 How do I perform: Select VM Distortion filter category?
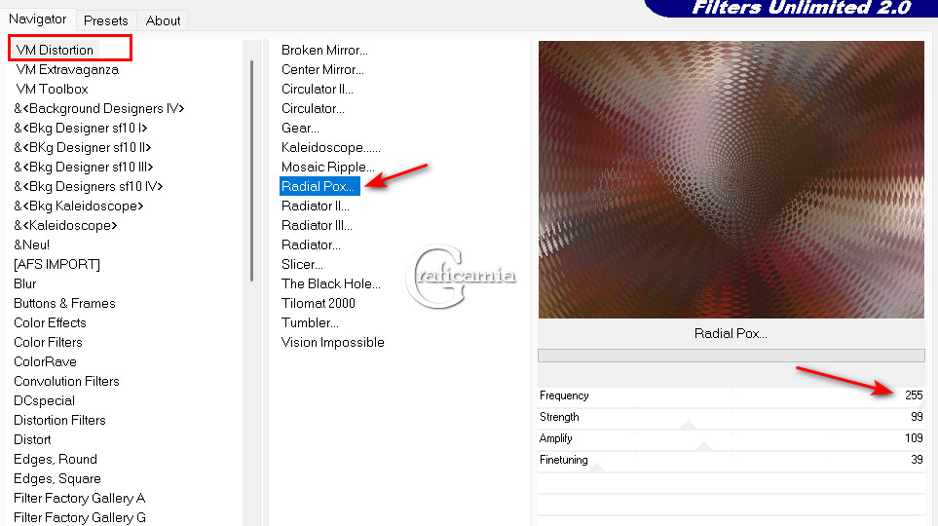[x=55, y=50]
